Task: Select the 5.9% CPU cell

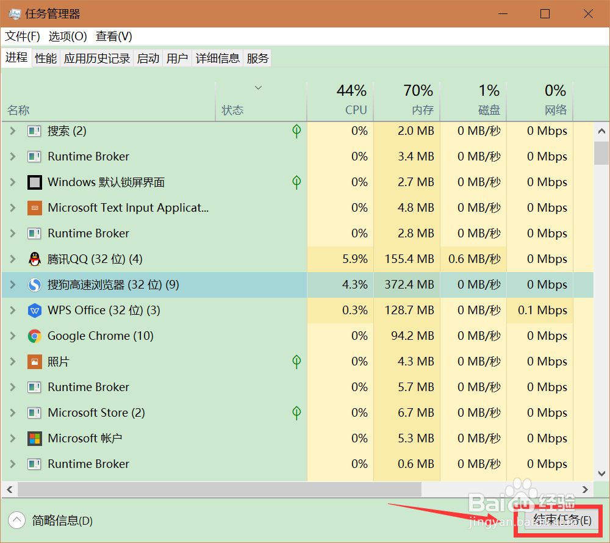Action: coord(340,259)
